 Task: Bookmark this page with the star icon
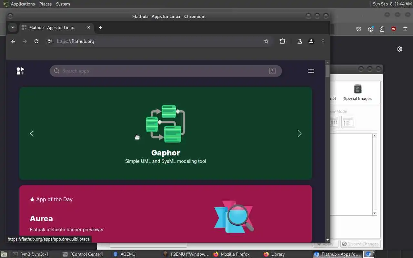tap(266, 41)
